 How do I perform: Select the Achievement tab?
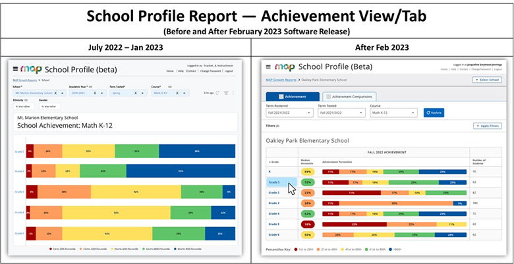[x=291, y=96]
